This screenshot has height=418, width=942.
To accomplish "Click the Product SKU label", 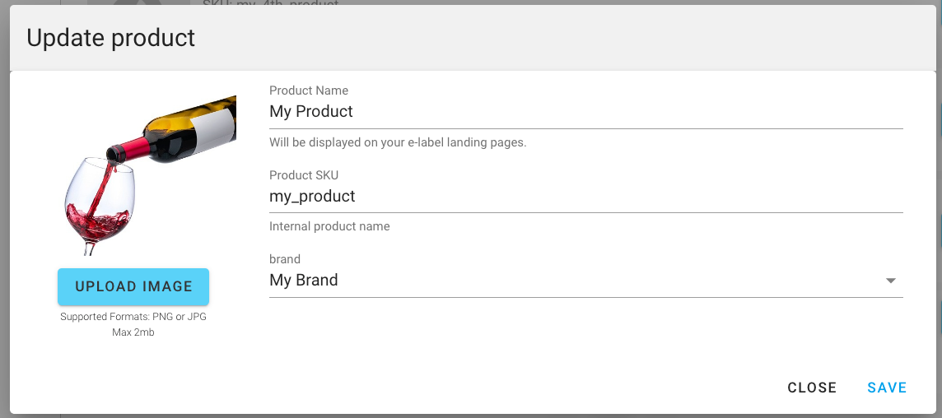I will (304, 175).
